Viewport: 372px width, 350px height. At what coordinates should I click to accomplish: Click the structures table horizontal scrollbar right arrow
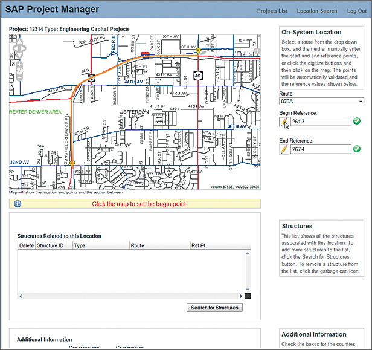click(x=241, y=296)
